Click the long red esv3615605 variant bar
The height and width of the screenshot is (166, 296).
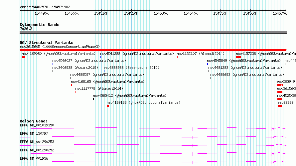click(153, 50)
